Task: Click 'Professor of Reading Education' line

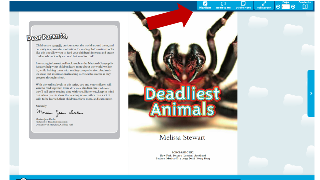Action: click(51, 122)
